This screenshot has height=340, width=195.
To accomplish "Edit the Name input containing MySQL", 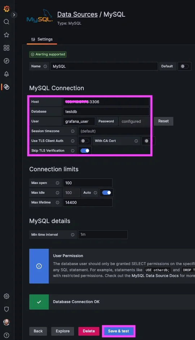I will (x=104, y=66).
